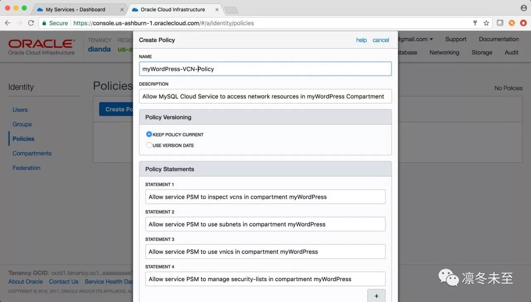Viewport: 531px width, 302px height.
Task: Select Use Version Date radio button
Action: tap(149, 145)
